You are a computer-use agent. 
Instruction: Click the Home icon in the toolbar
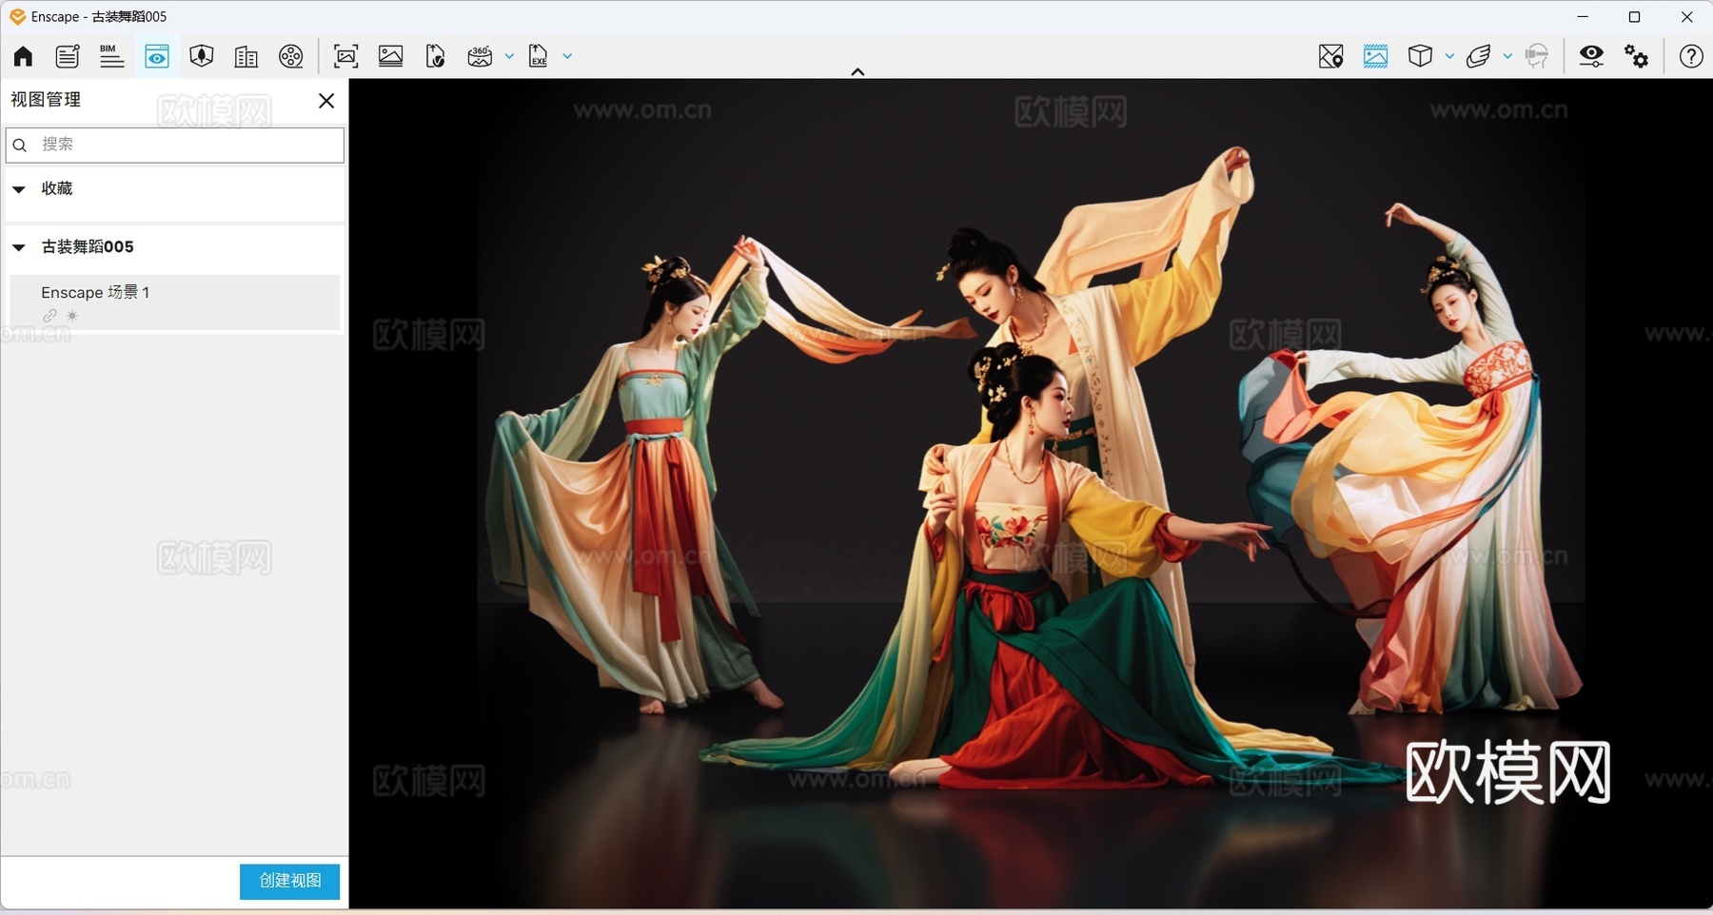pos(23,57)
